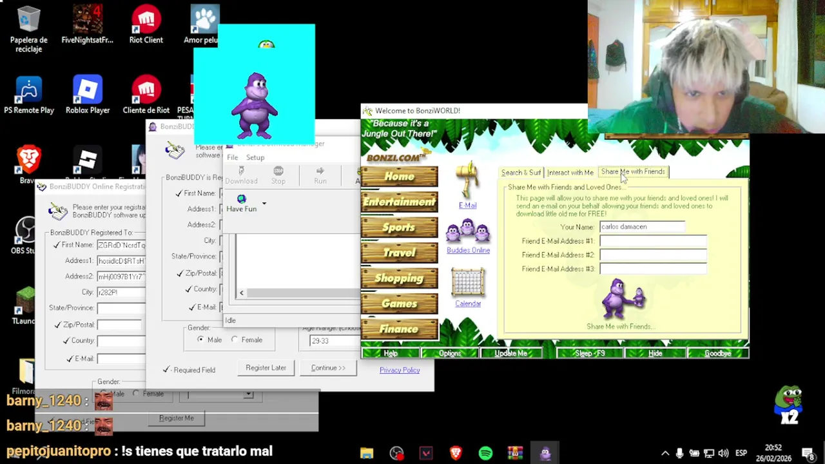Click the Register Me button
825x464 pixels.
176,418
